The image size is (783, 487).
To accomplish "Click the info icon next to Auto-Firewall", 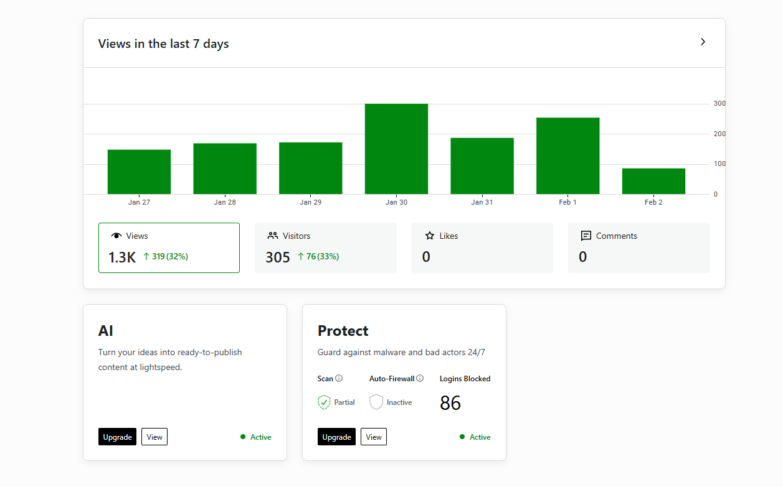I will click(x=420, y=378).
